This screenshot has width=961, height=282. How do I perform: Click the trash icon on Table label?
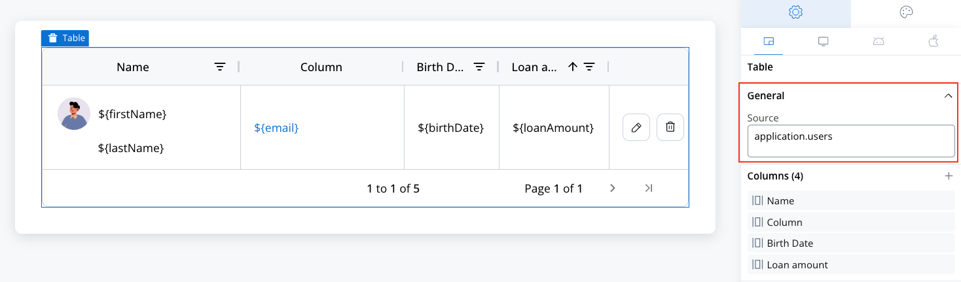pos(53,39)
